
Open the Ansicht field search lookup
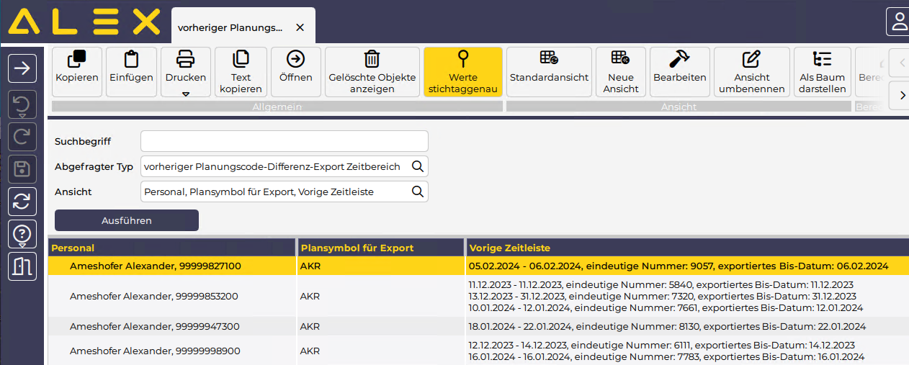[417, 191]
